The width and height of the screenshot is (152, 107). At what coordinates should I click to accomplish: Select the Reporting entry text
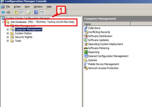[x=94, y=52]
